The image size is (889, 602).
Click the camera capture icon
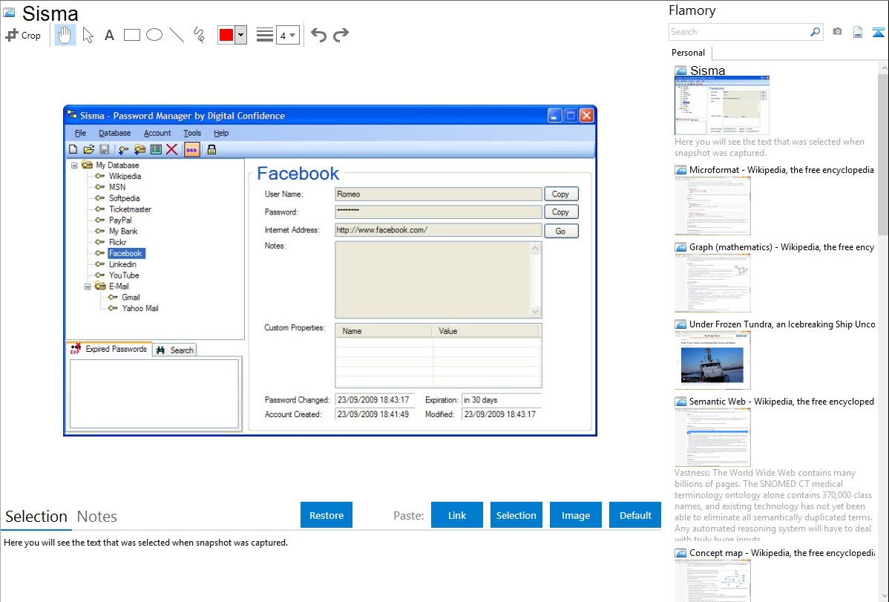click(837, 32)
